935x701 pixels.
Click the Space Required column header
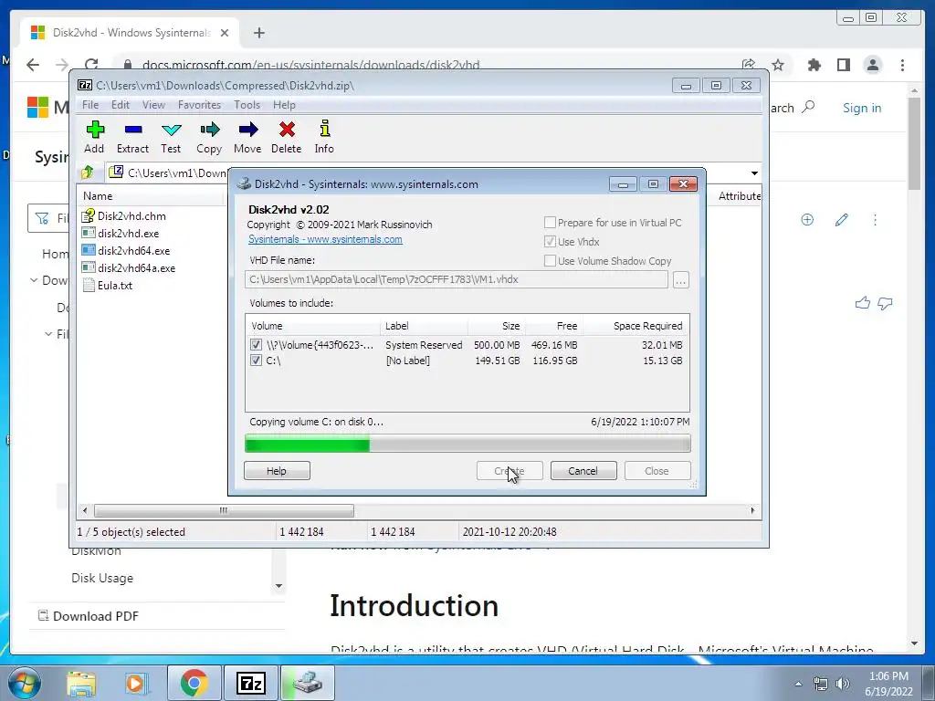coord(636,326)
